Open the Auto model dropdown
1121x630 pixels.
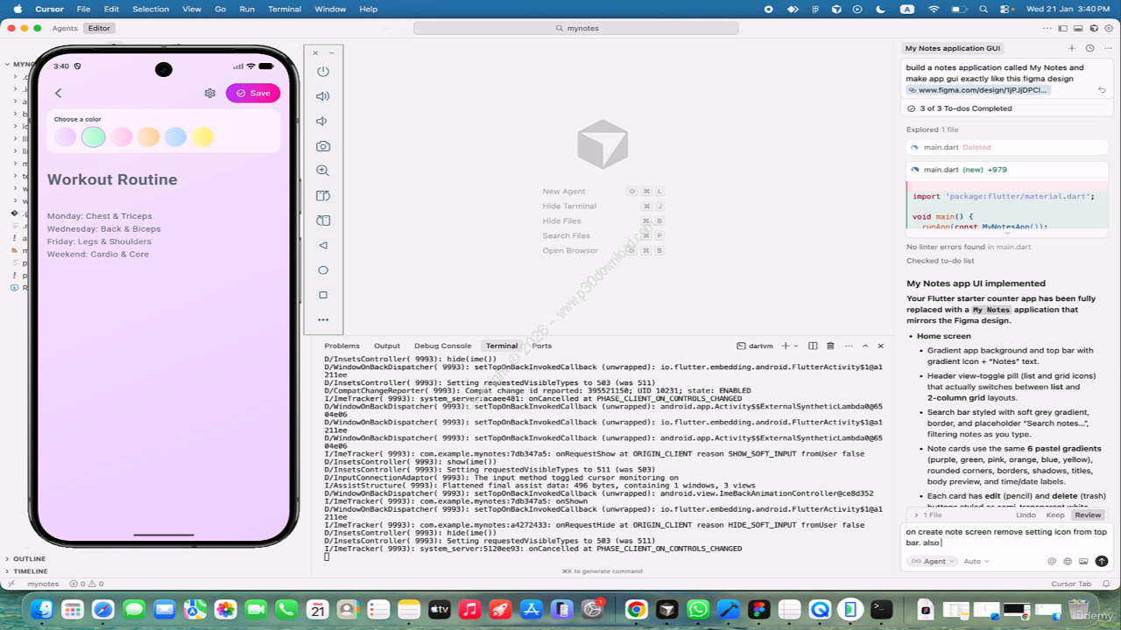click(976, 561)
